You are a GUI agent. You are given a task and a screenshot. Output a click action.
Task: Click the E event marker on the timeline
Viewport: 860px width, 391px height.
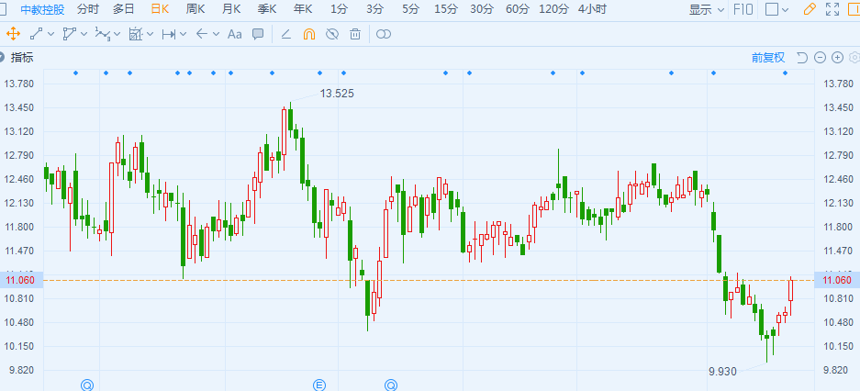pos(319,385)
